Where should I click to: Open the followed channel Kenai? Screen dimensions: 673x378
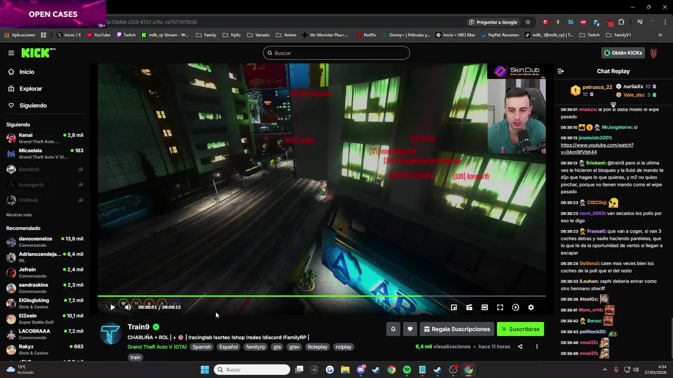(45, 139)
